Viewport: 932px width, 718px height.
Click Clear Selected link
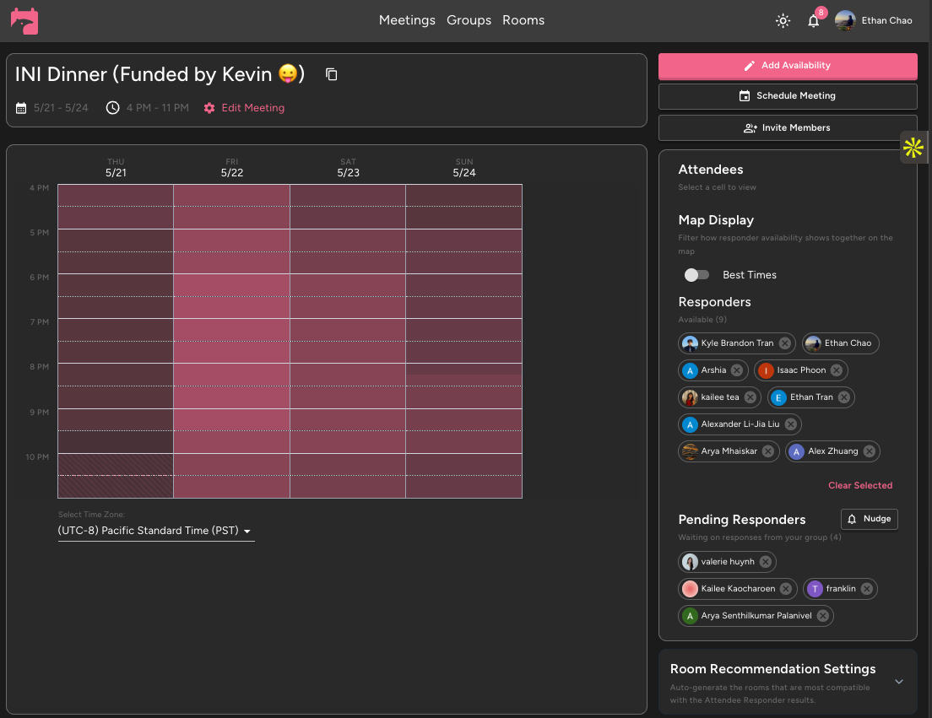tap(860, 485)
